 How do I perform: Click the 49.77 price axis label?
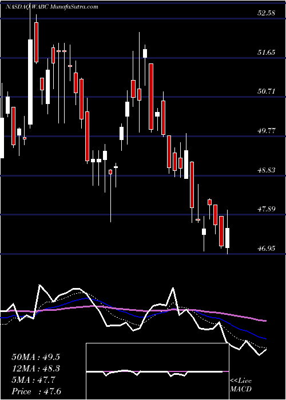266,131
